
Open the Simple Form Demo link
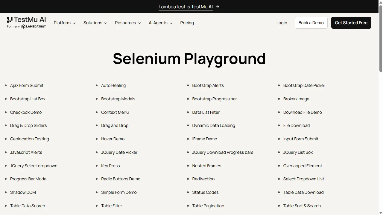[119, 192]
